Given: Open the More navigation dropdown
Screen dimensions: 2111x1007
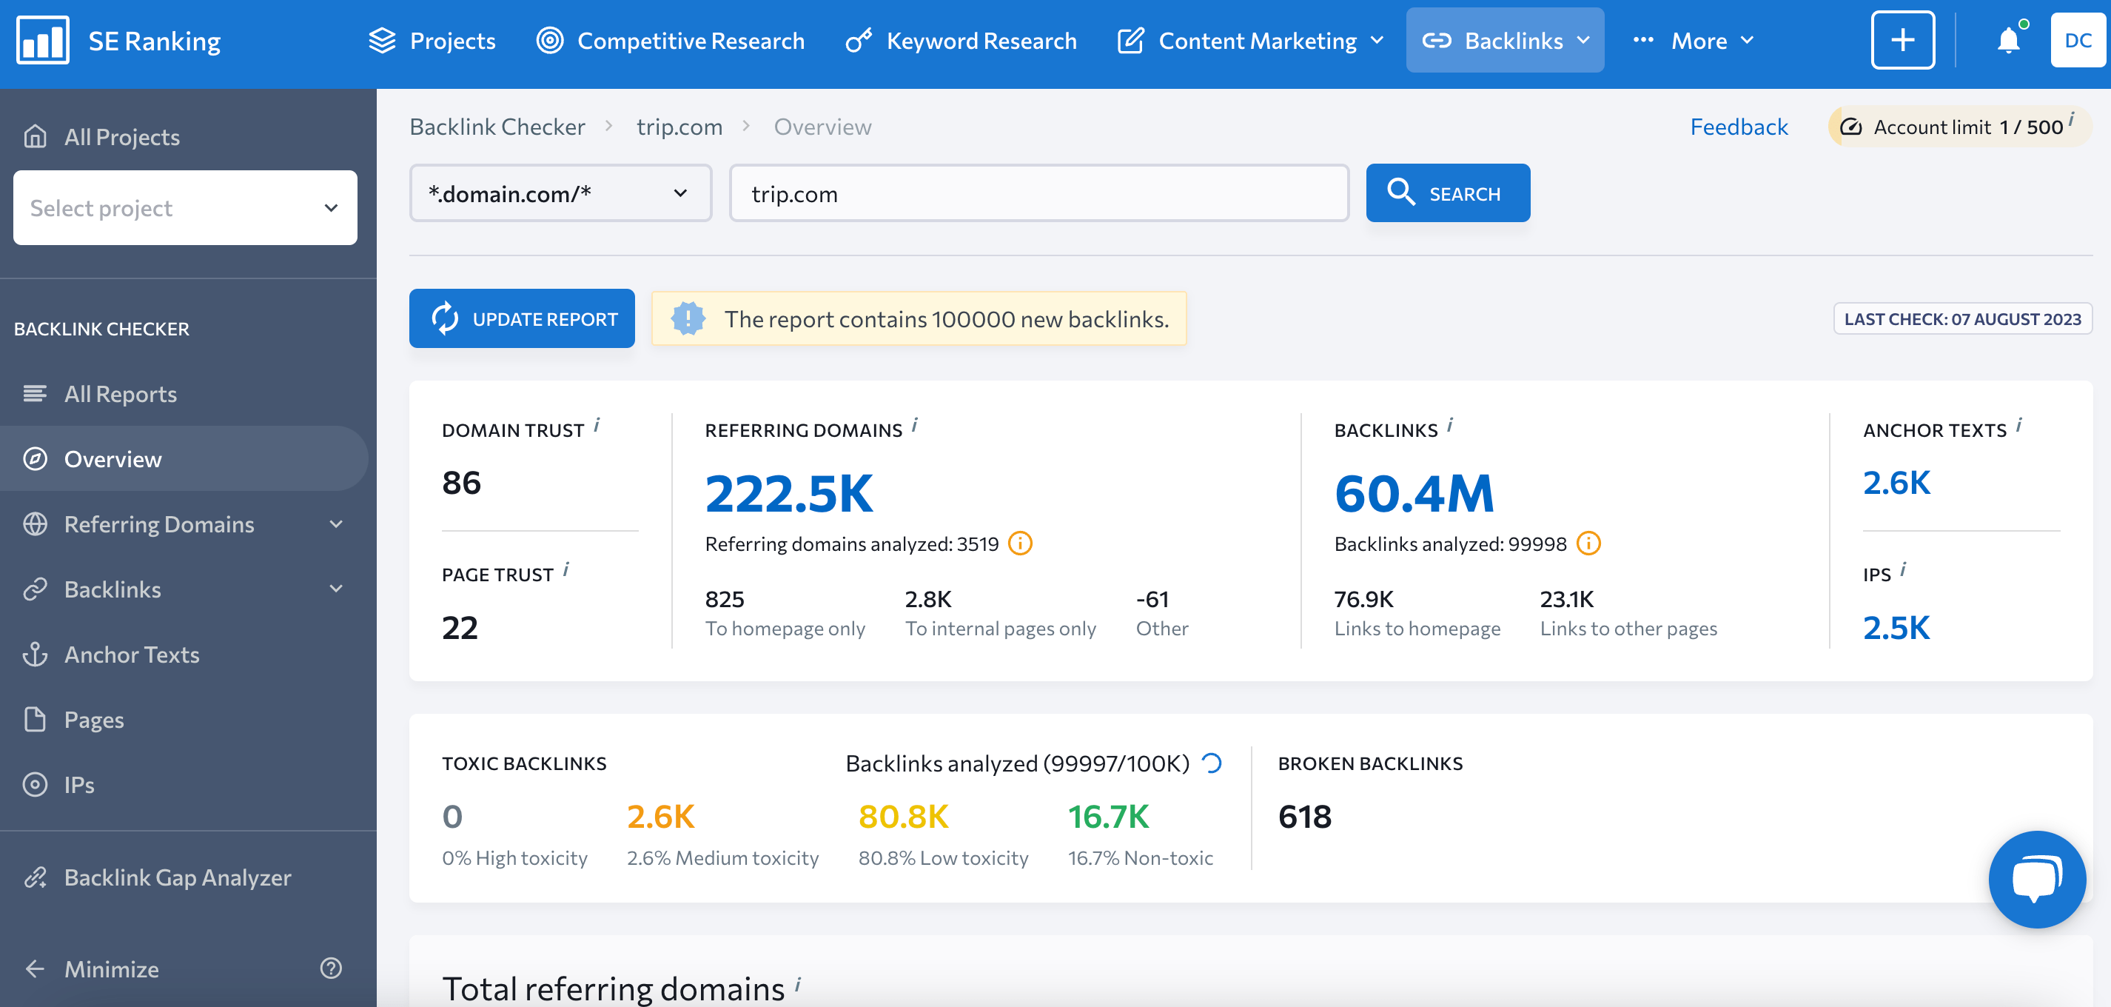Looking at the screenshot, I should pyautogui.click(x=1693, y=40).
